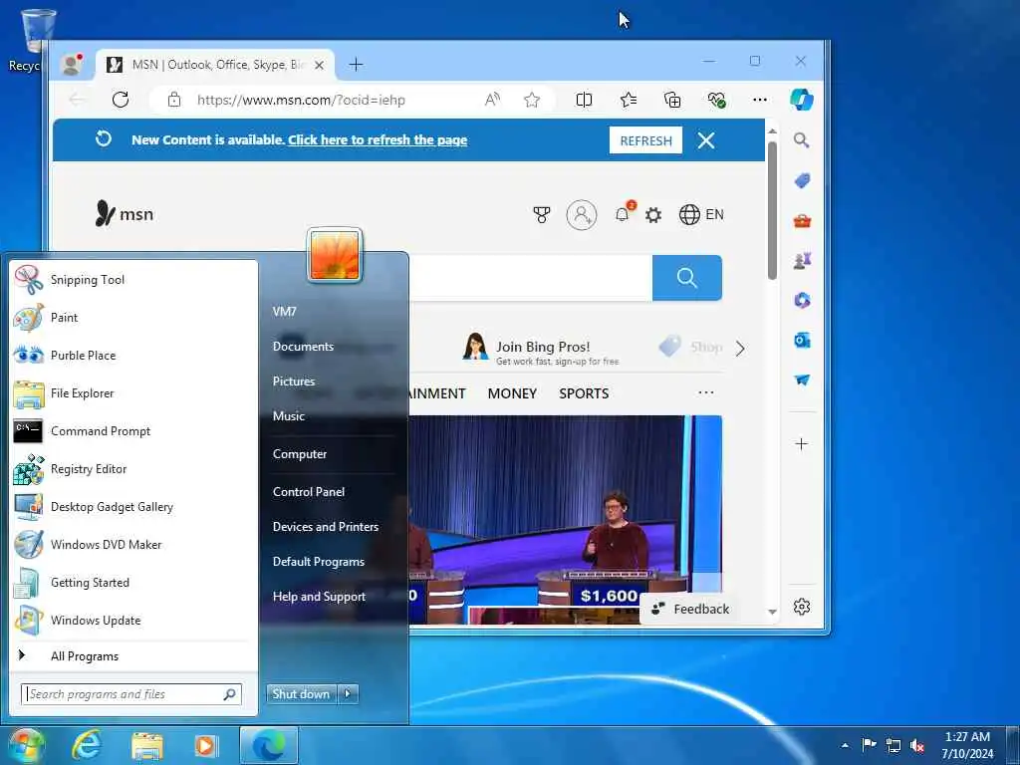Open Devices and Printers

pos(326,527)
